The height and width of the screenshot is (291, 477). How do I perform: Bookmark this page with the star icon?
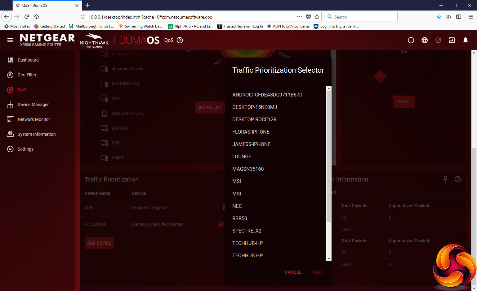[317, 17]
